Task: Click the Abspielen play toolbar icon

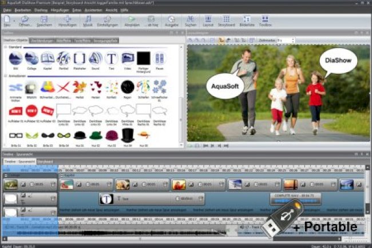Action: (x=132, y=20)
